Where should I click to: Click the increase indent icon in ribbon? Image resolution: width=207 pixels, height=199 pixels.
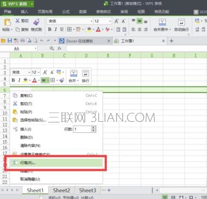(124, 29)
